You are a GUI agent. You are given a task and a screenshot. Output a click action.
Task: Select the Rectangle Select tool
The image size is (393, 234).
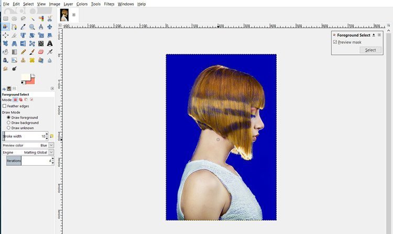(6, 18)
